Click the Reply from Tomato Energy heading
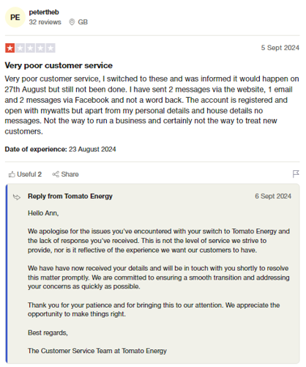Screen dimensions: 306x367 pos(70,196)
